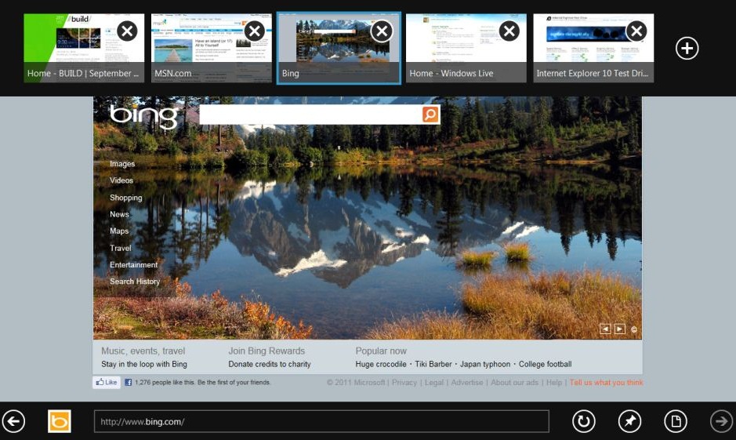Click the Bing logo
This screenshot has width=736, height=440.
coord(144,116)
